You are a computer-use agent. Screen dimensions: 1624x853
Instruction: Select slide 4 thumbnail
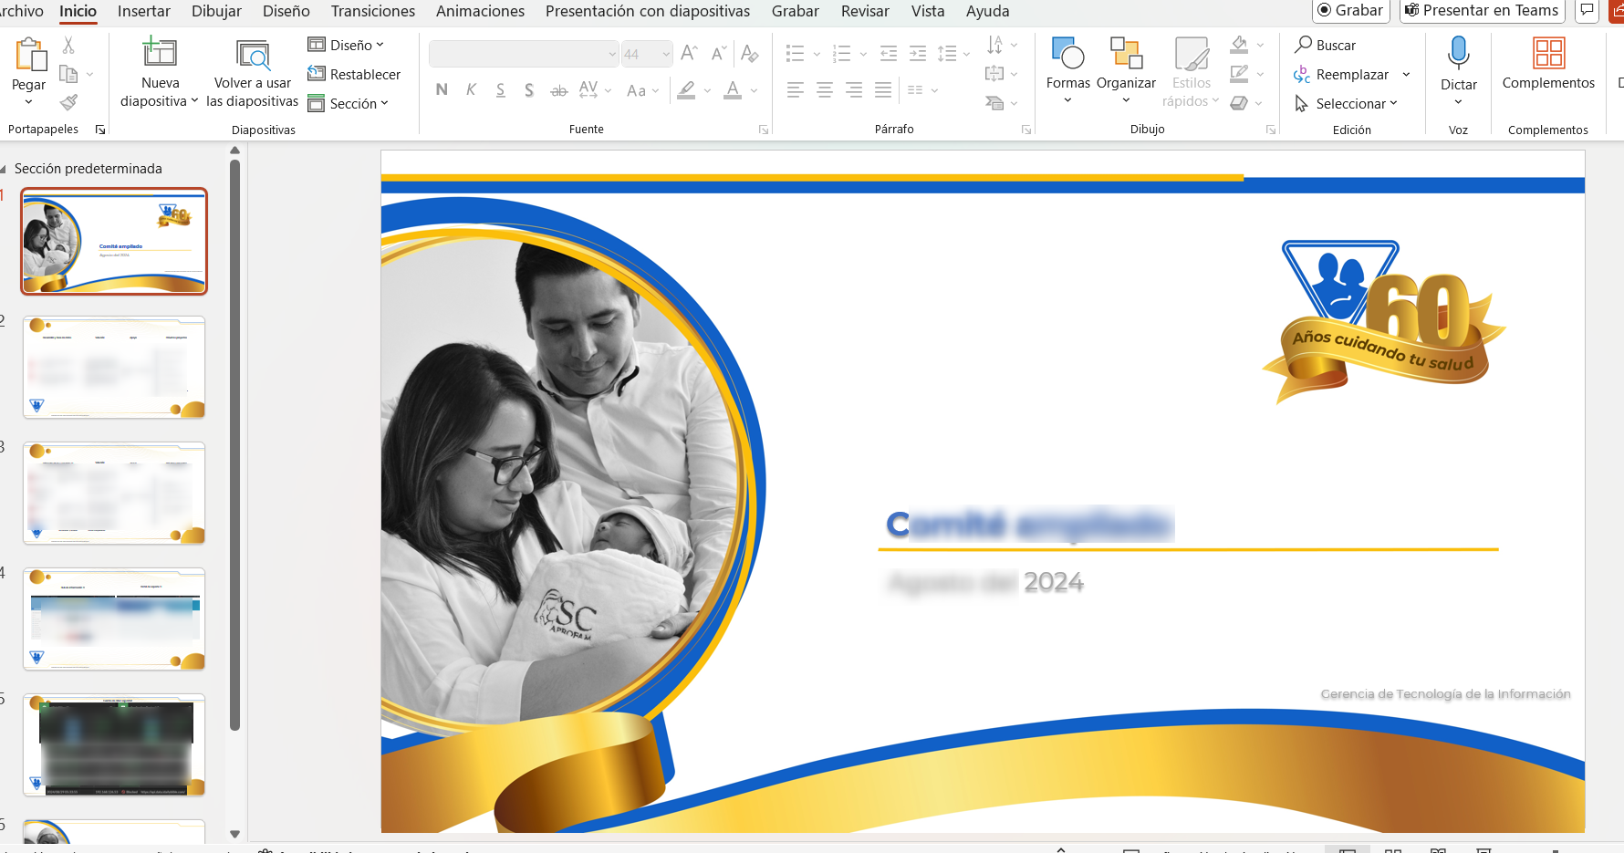pos(114,619)
